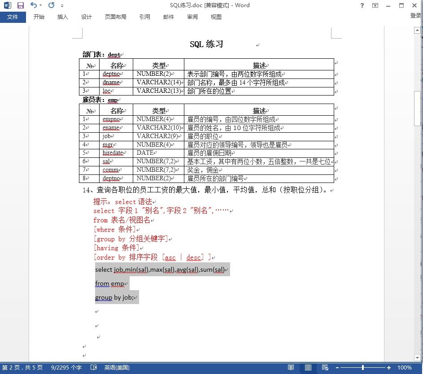This screenshot has width=423, height=374.
Task: Click the 奖金, 佣金 description cell
Action: pos(259,170)
